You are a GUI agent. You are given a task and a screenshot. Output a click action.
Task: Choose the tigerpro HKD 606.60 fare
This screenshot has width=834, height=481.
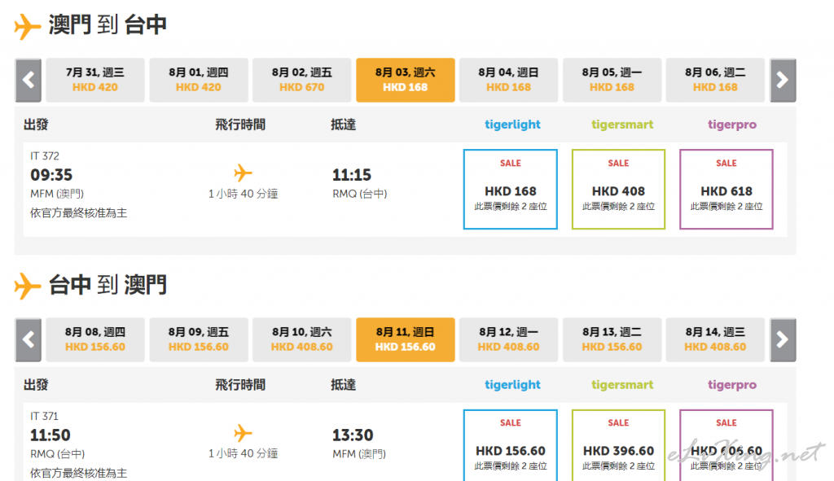coord(726,445)
